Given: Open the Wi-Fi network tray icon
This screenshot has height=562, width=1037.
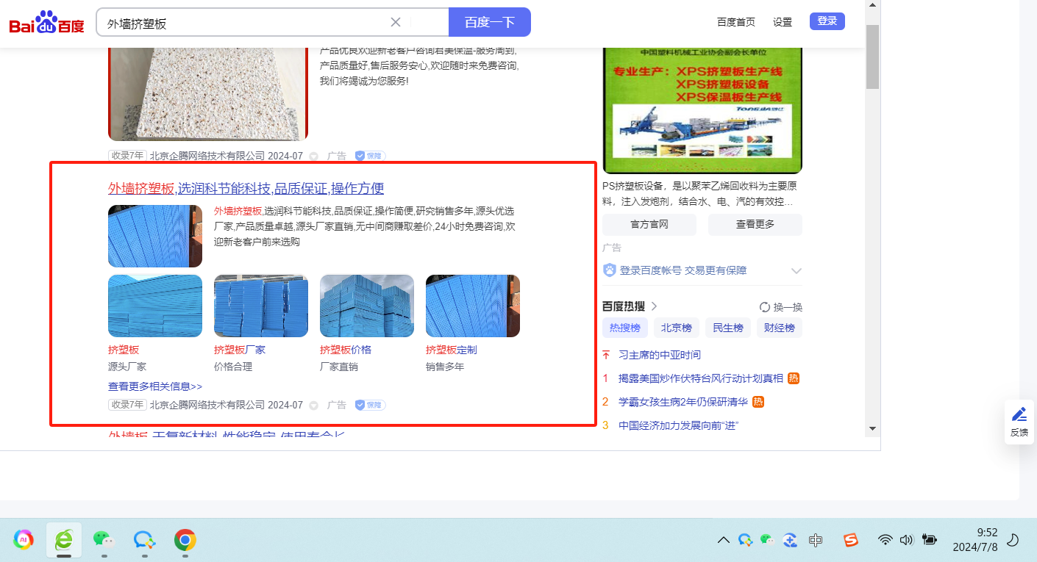Looking at the screenshot, I should [x=885, y=540].
